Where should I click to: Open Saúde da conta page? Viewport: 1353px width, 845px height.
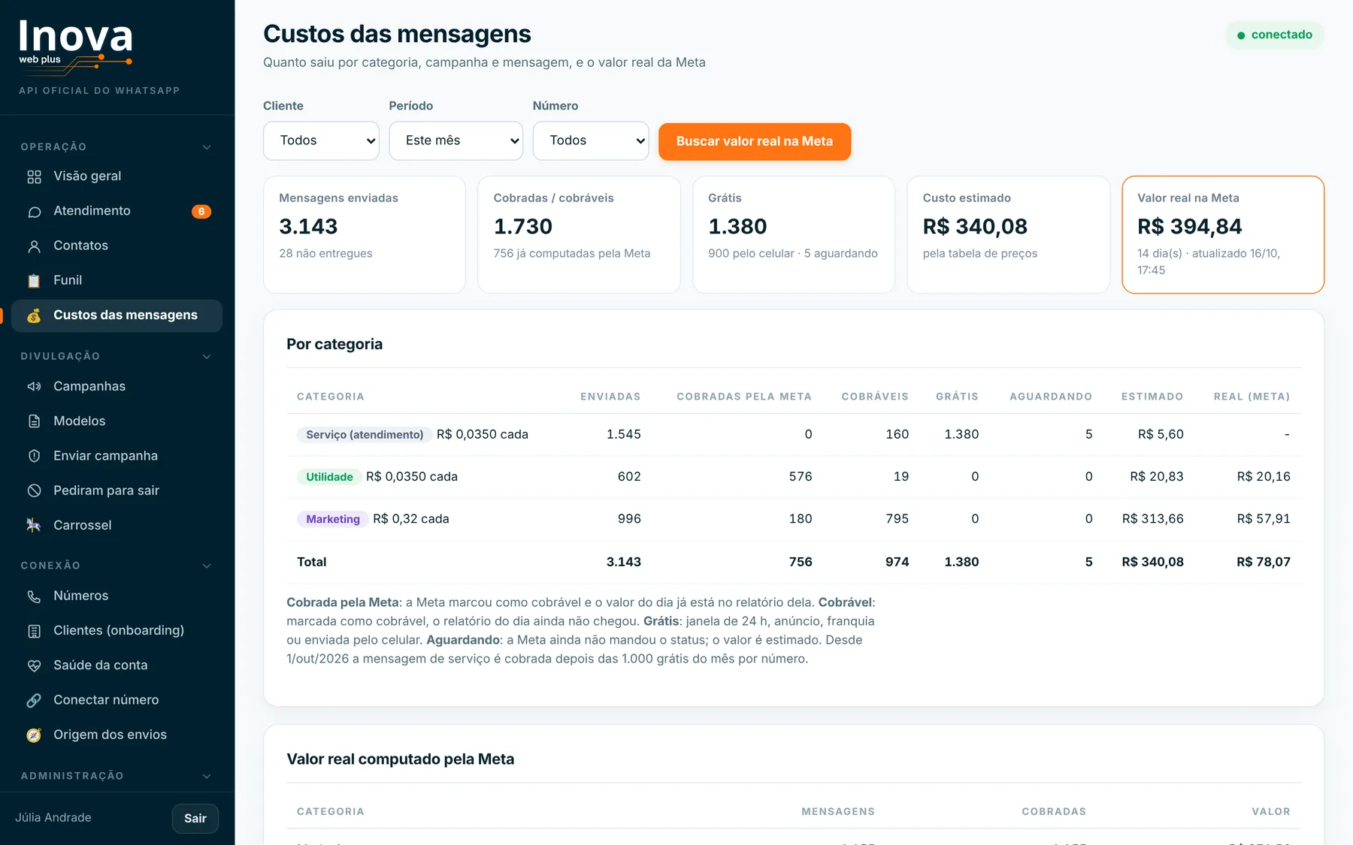click(117, 665)
